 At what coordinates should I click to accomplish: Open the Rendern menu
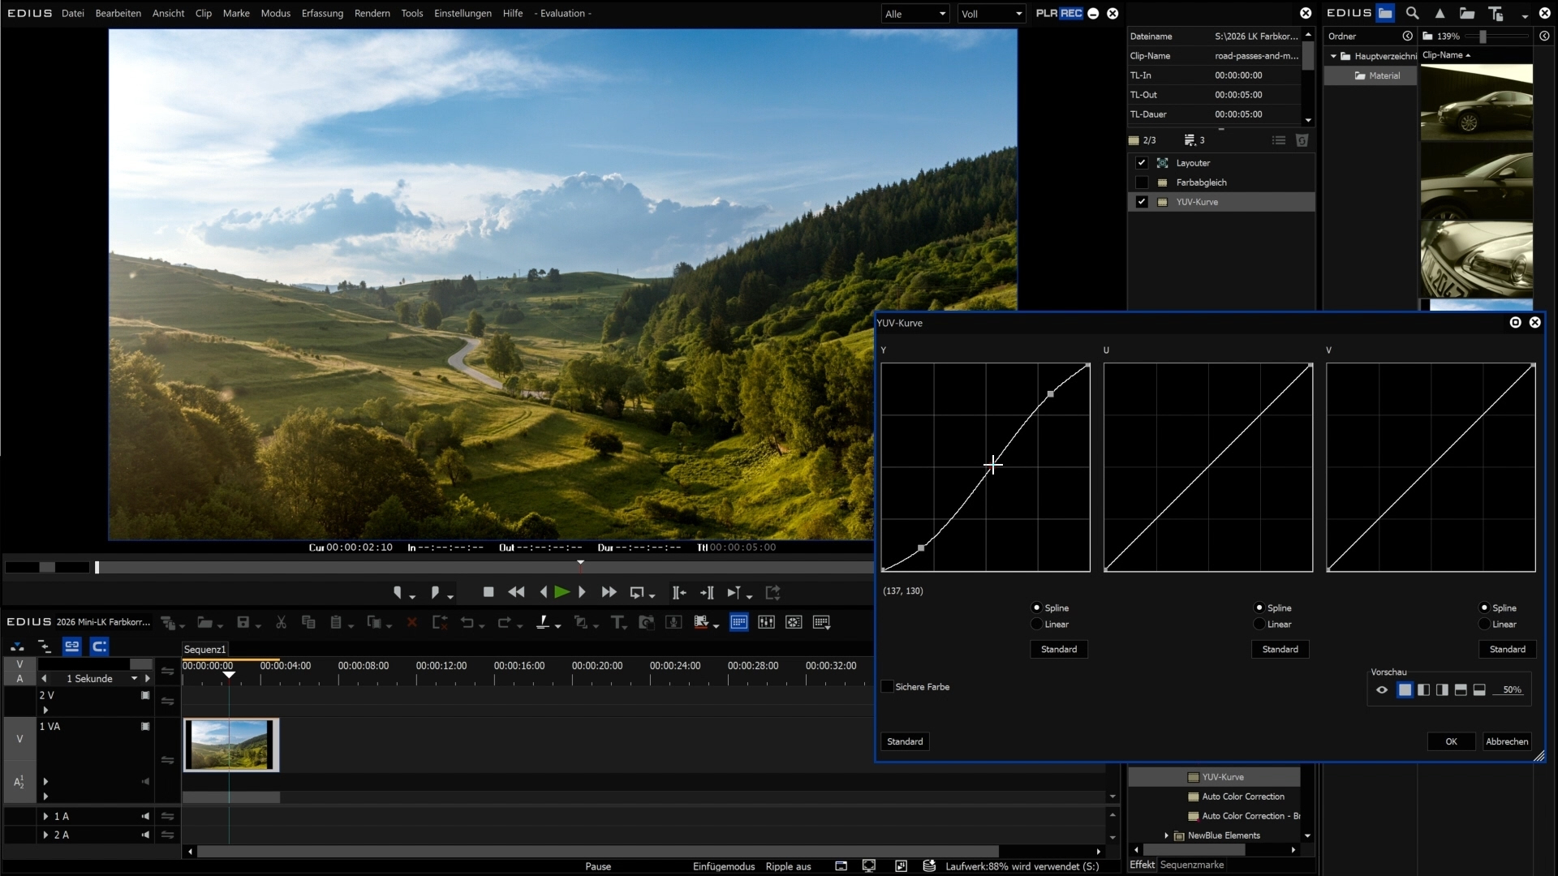372,13
